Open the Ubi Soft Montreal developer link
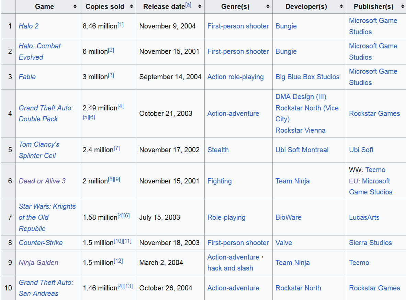Viewport: 406px width, 300px height. pos(302,150)
